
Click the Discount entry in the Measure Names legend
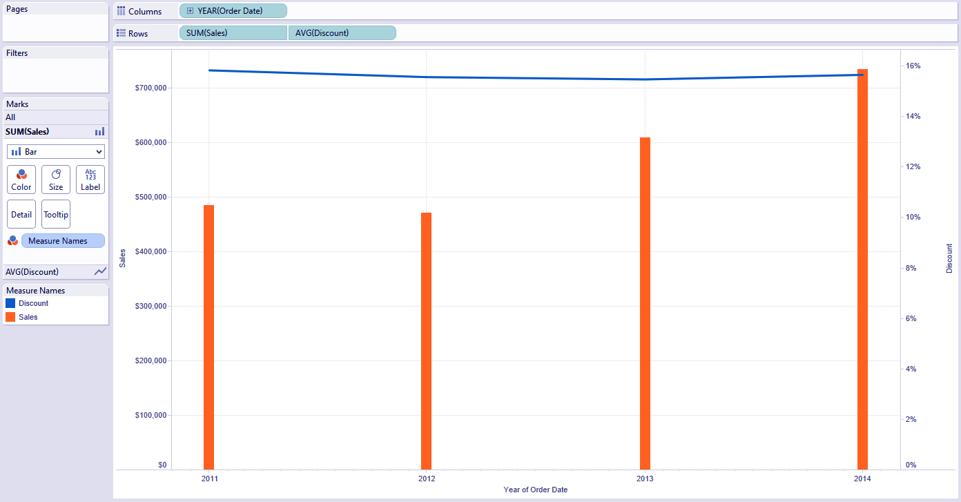[31, 302]
